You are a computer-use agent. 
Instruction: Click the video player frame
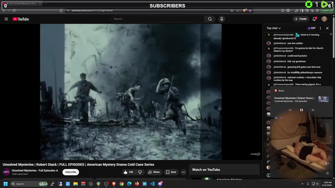(x=131, y=92)
